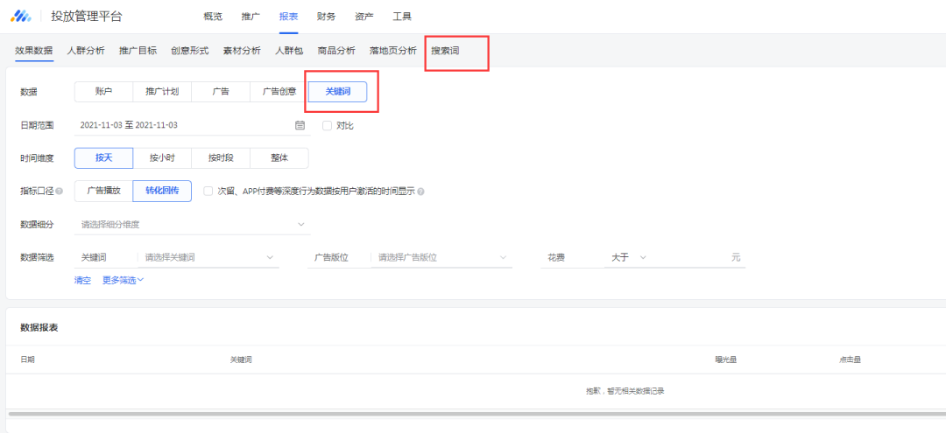Click the 投放管理平台 title text
The width and height of the screenshot is (946, 433).
tap(86, 17)
